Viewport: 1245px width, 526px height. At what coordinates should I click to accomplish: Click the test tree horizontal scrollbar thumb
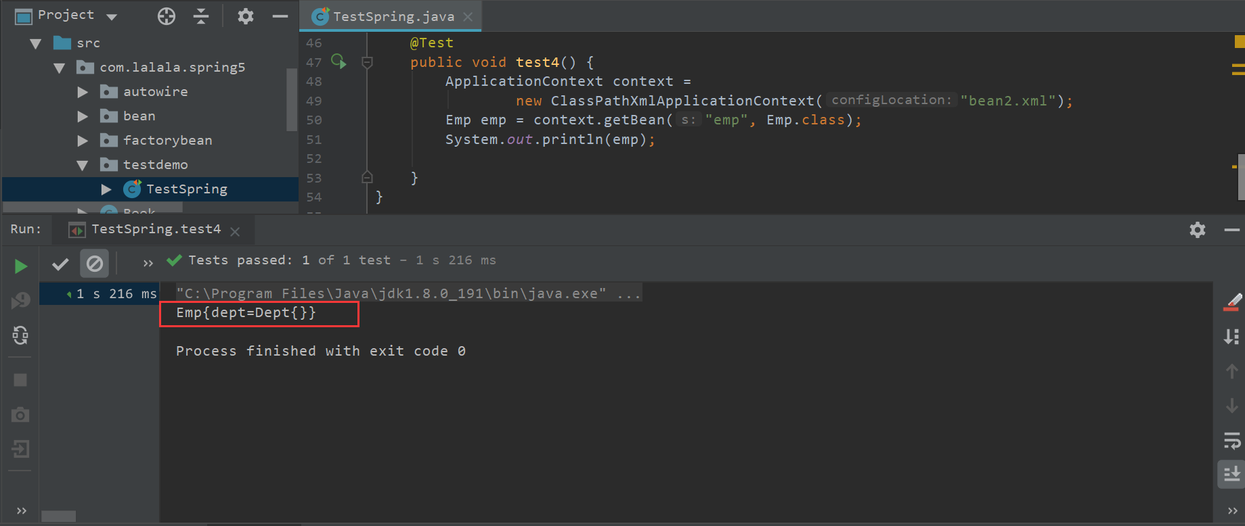[x=58, y=517]
